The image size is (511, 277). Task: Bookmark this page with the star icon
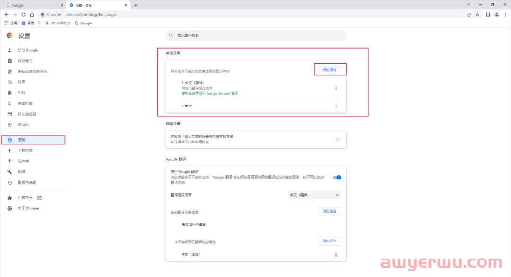click(x=478, y=14)
